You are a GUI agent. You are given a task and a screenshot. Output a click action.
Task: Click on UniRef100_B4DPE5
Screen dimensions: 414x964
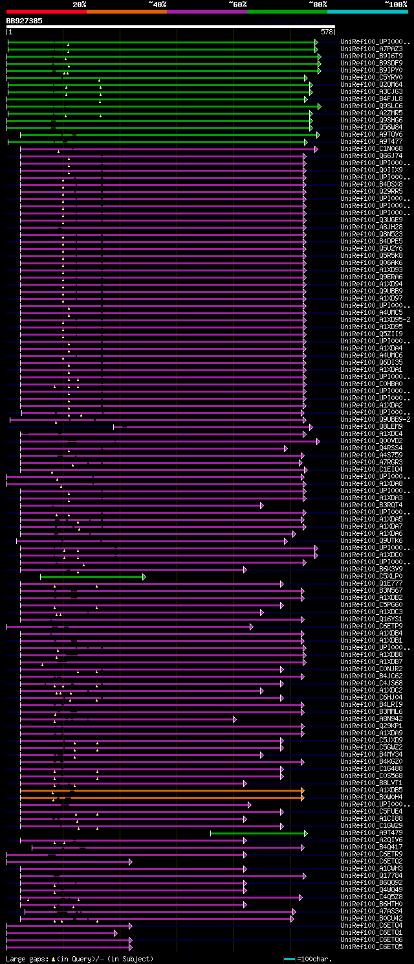point(371,241)
